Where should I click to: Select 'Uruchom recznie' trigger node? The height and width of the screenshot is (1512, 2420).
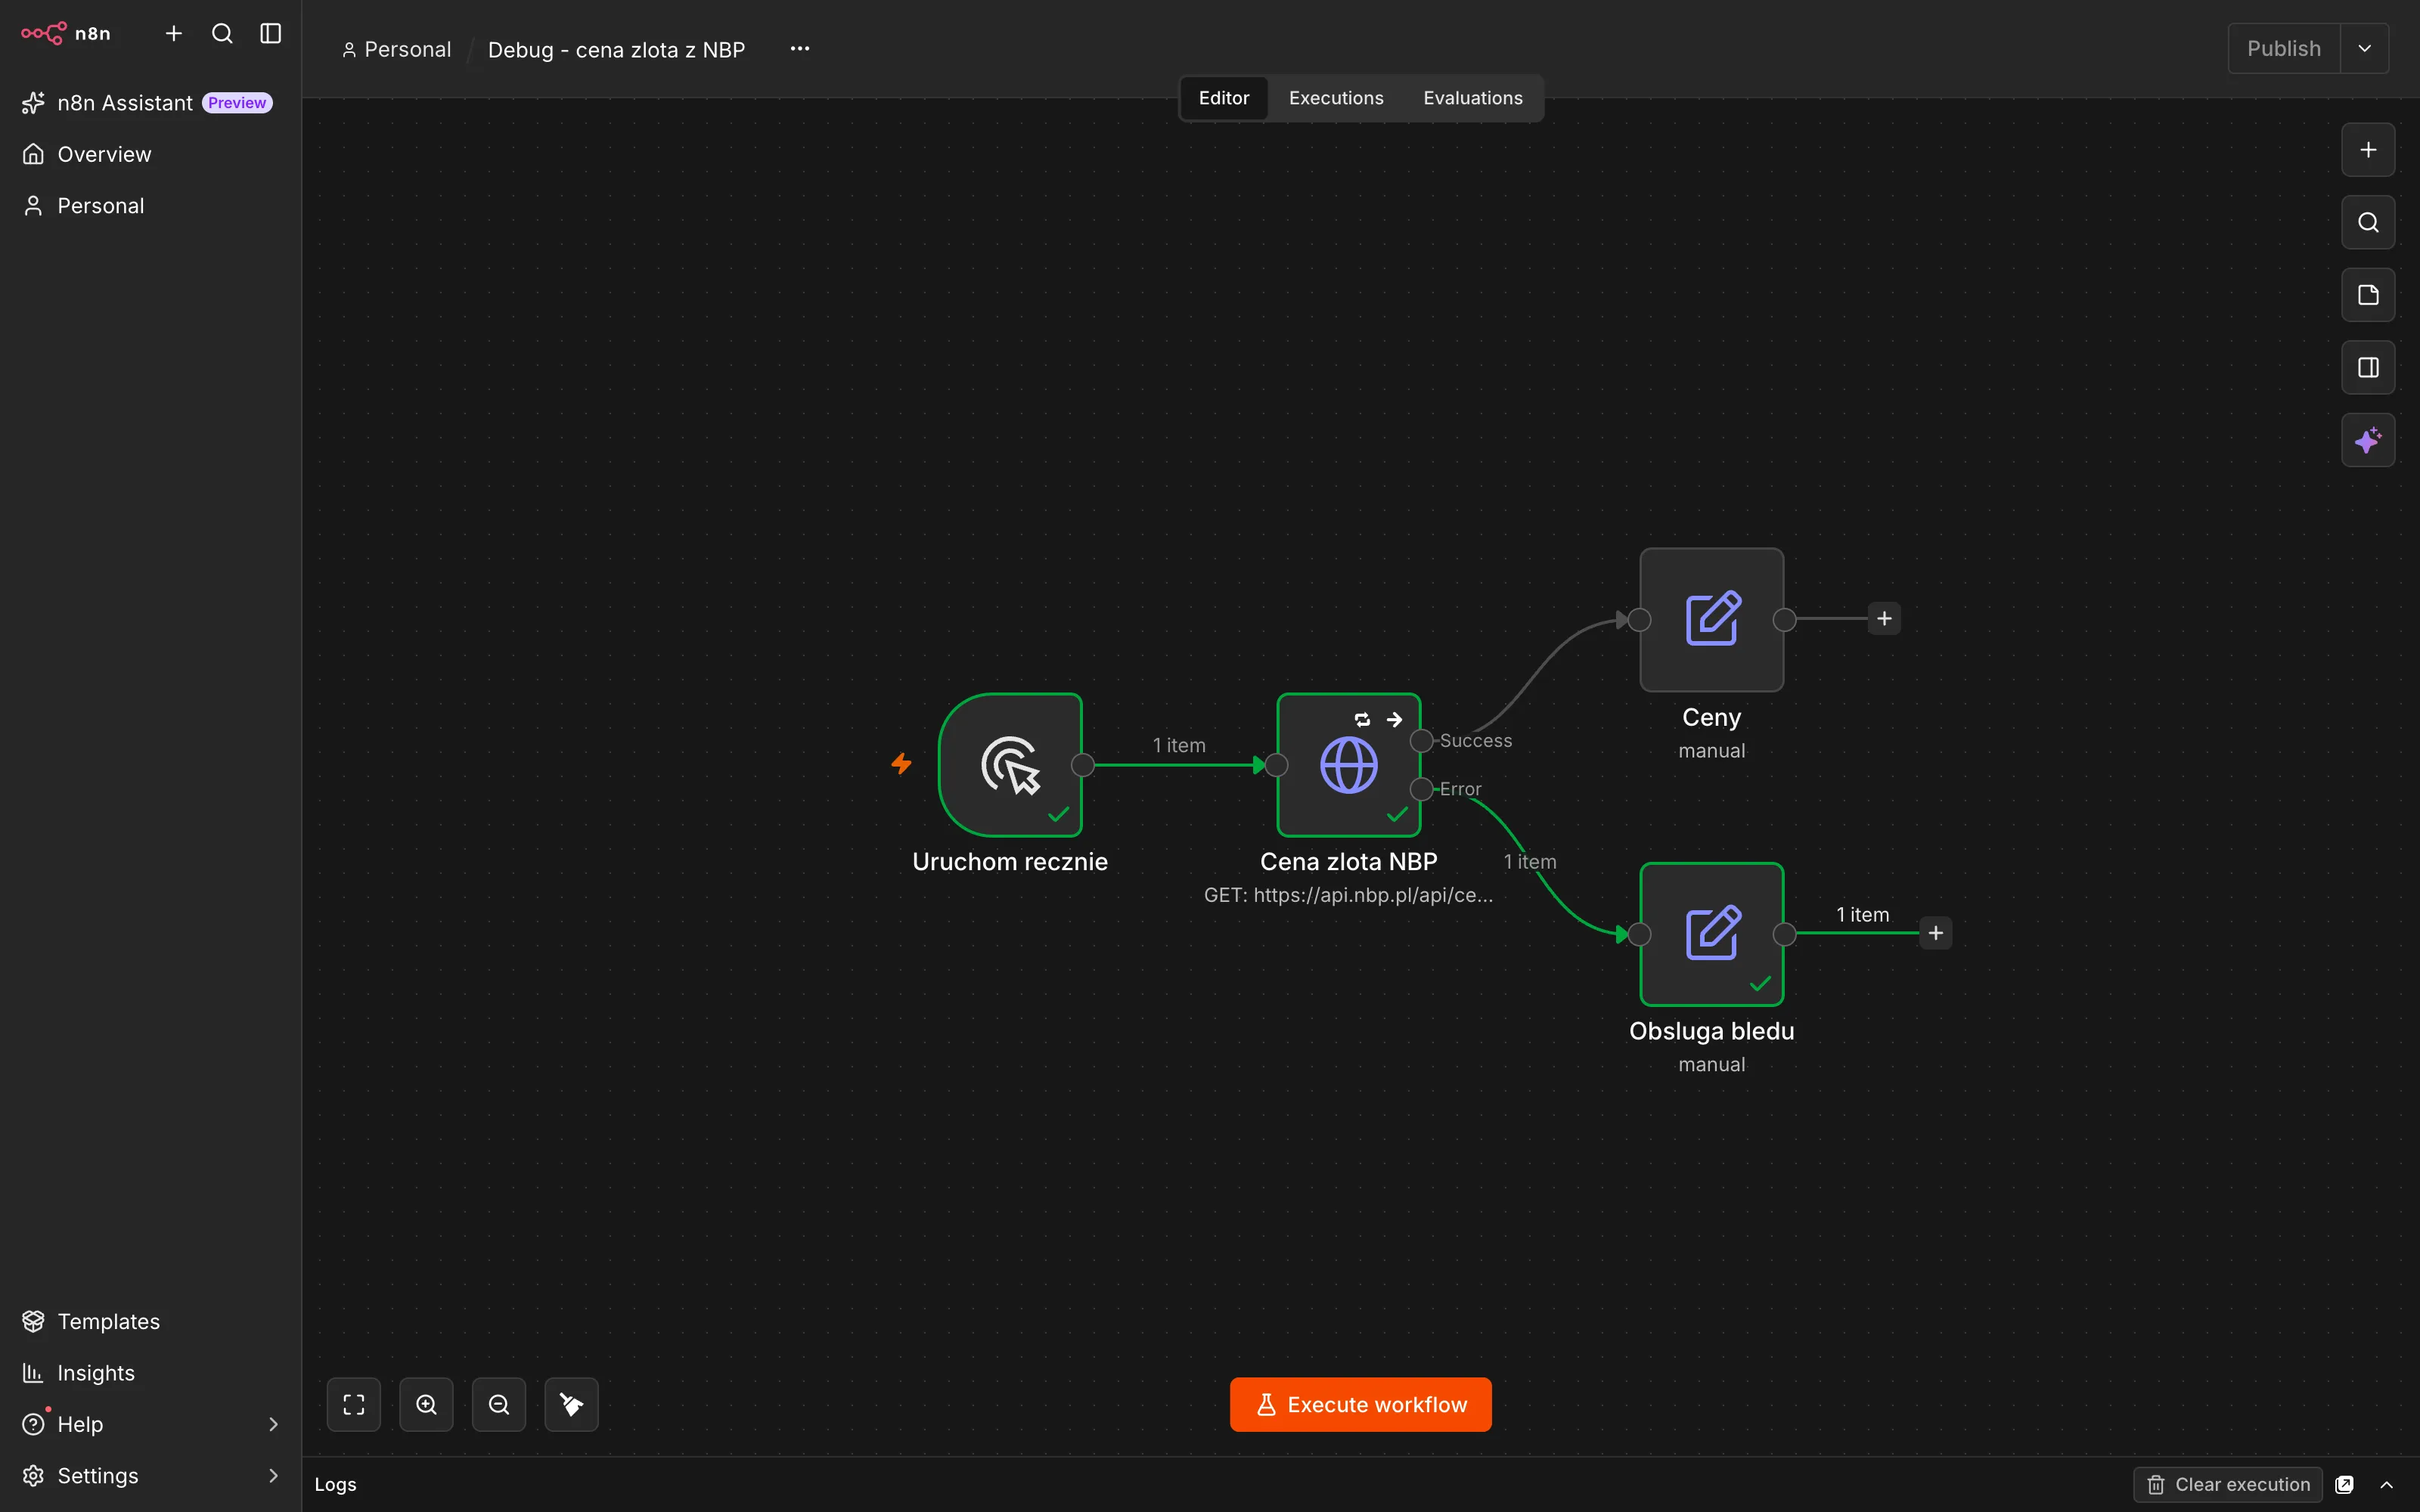(1010, 765)
